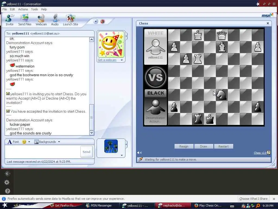Image resolution: width=278 pixels, height=209 pixels.
Task: Toggle the chess sound speaker icon
Action: [x=139, y=152]
